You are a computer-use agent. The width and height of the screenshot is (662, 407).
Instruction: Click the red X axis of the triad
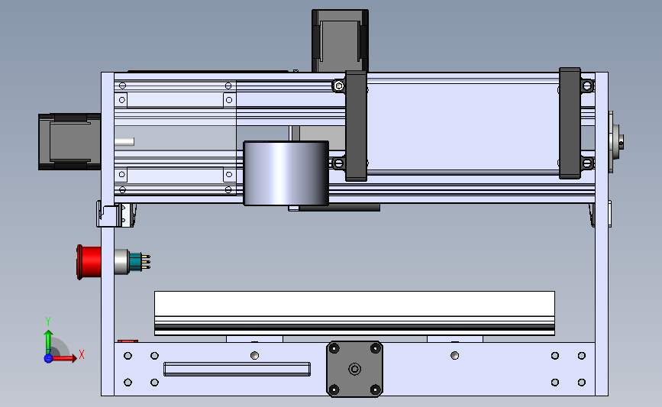64,358
